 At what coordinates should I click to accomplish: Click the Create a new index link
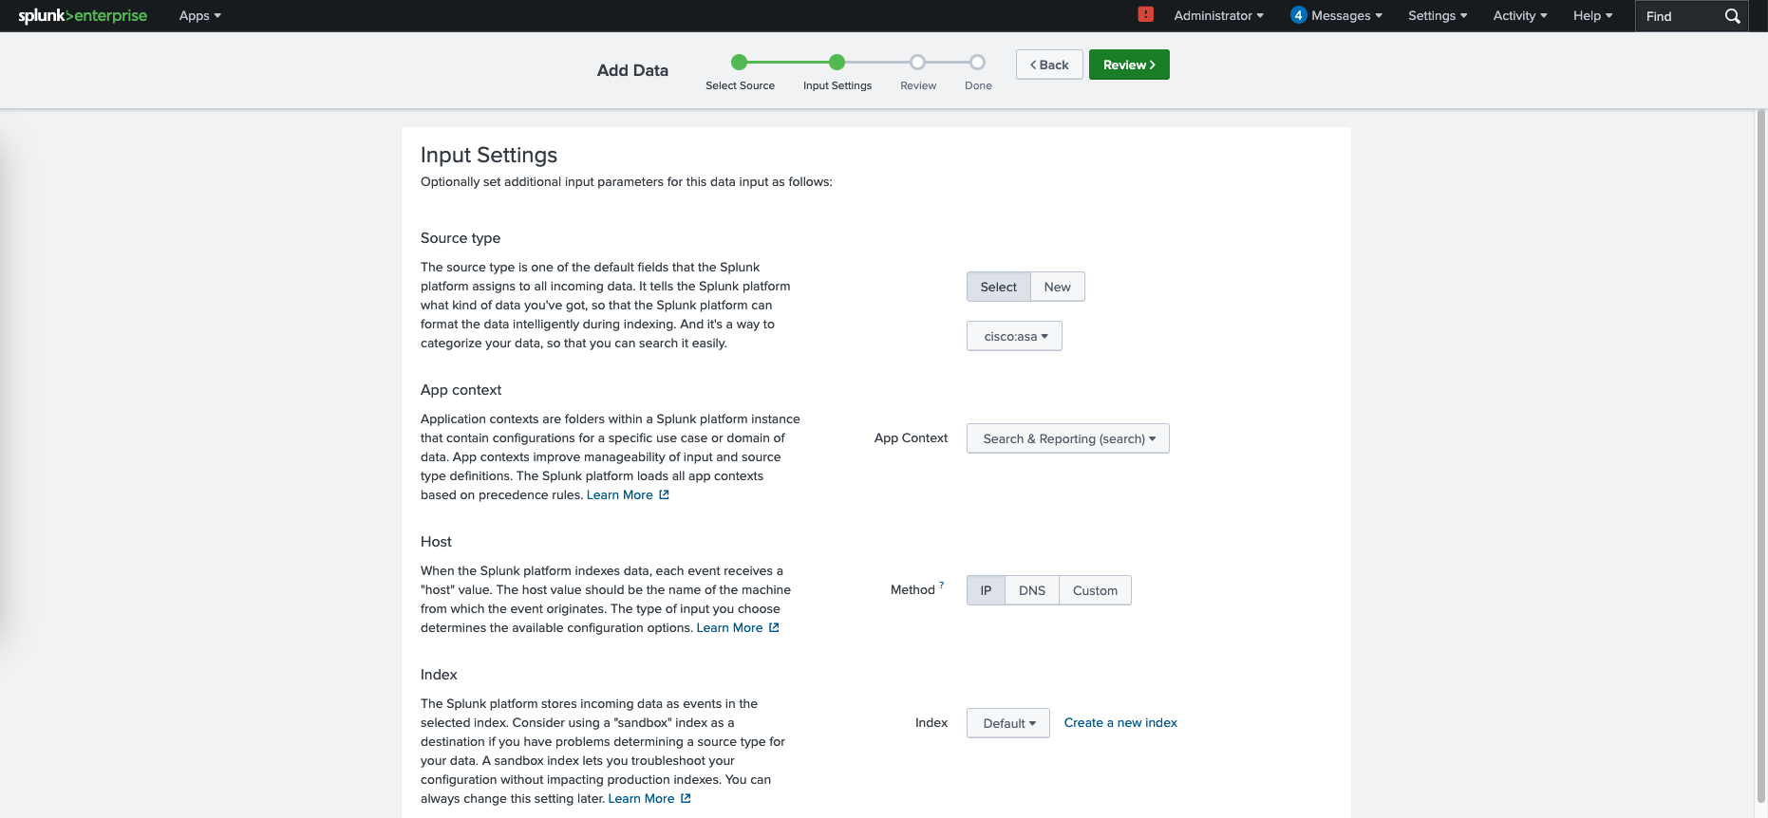1120,723
